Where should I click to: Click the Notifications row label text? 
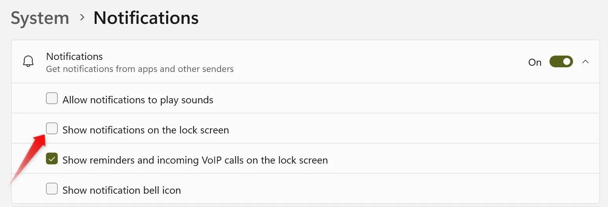tap(75, 56)
